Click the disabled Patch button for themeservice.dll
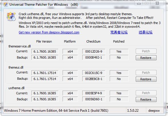The width and height of the screenshot is (168, 116). pos(146,51)
